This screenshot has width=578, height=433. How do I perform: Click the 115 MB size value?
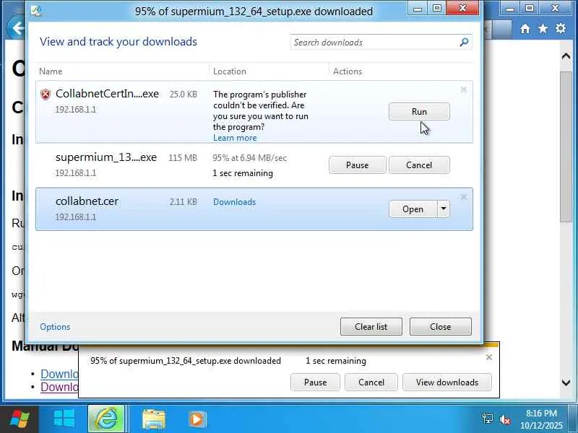coord(183,157)
